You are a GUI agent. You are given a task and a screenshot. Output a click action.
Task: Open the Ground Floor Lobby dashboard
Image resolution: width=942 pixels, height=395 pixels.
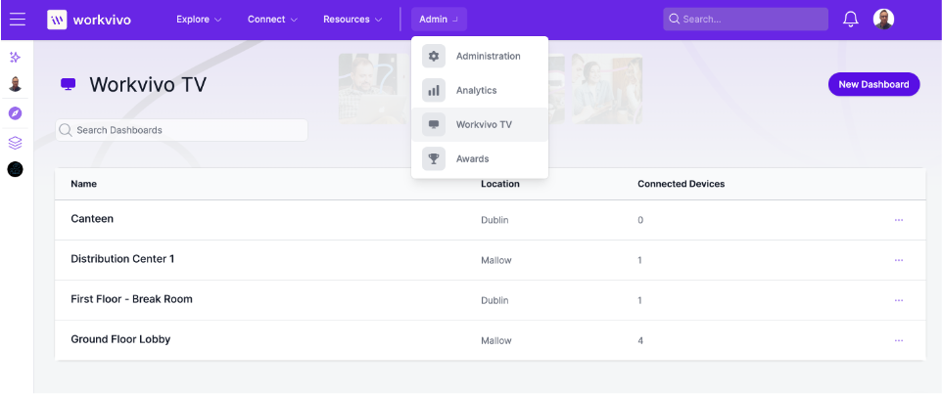(x=120, y=339)
